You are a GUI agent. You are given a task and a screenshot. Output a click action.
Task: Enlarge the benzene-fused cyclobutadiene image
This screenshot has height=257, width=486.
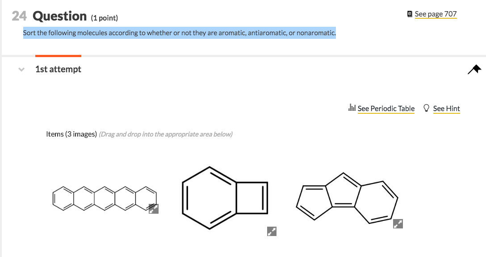[272, 231]
